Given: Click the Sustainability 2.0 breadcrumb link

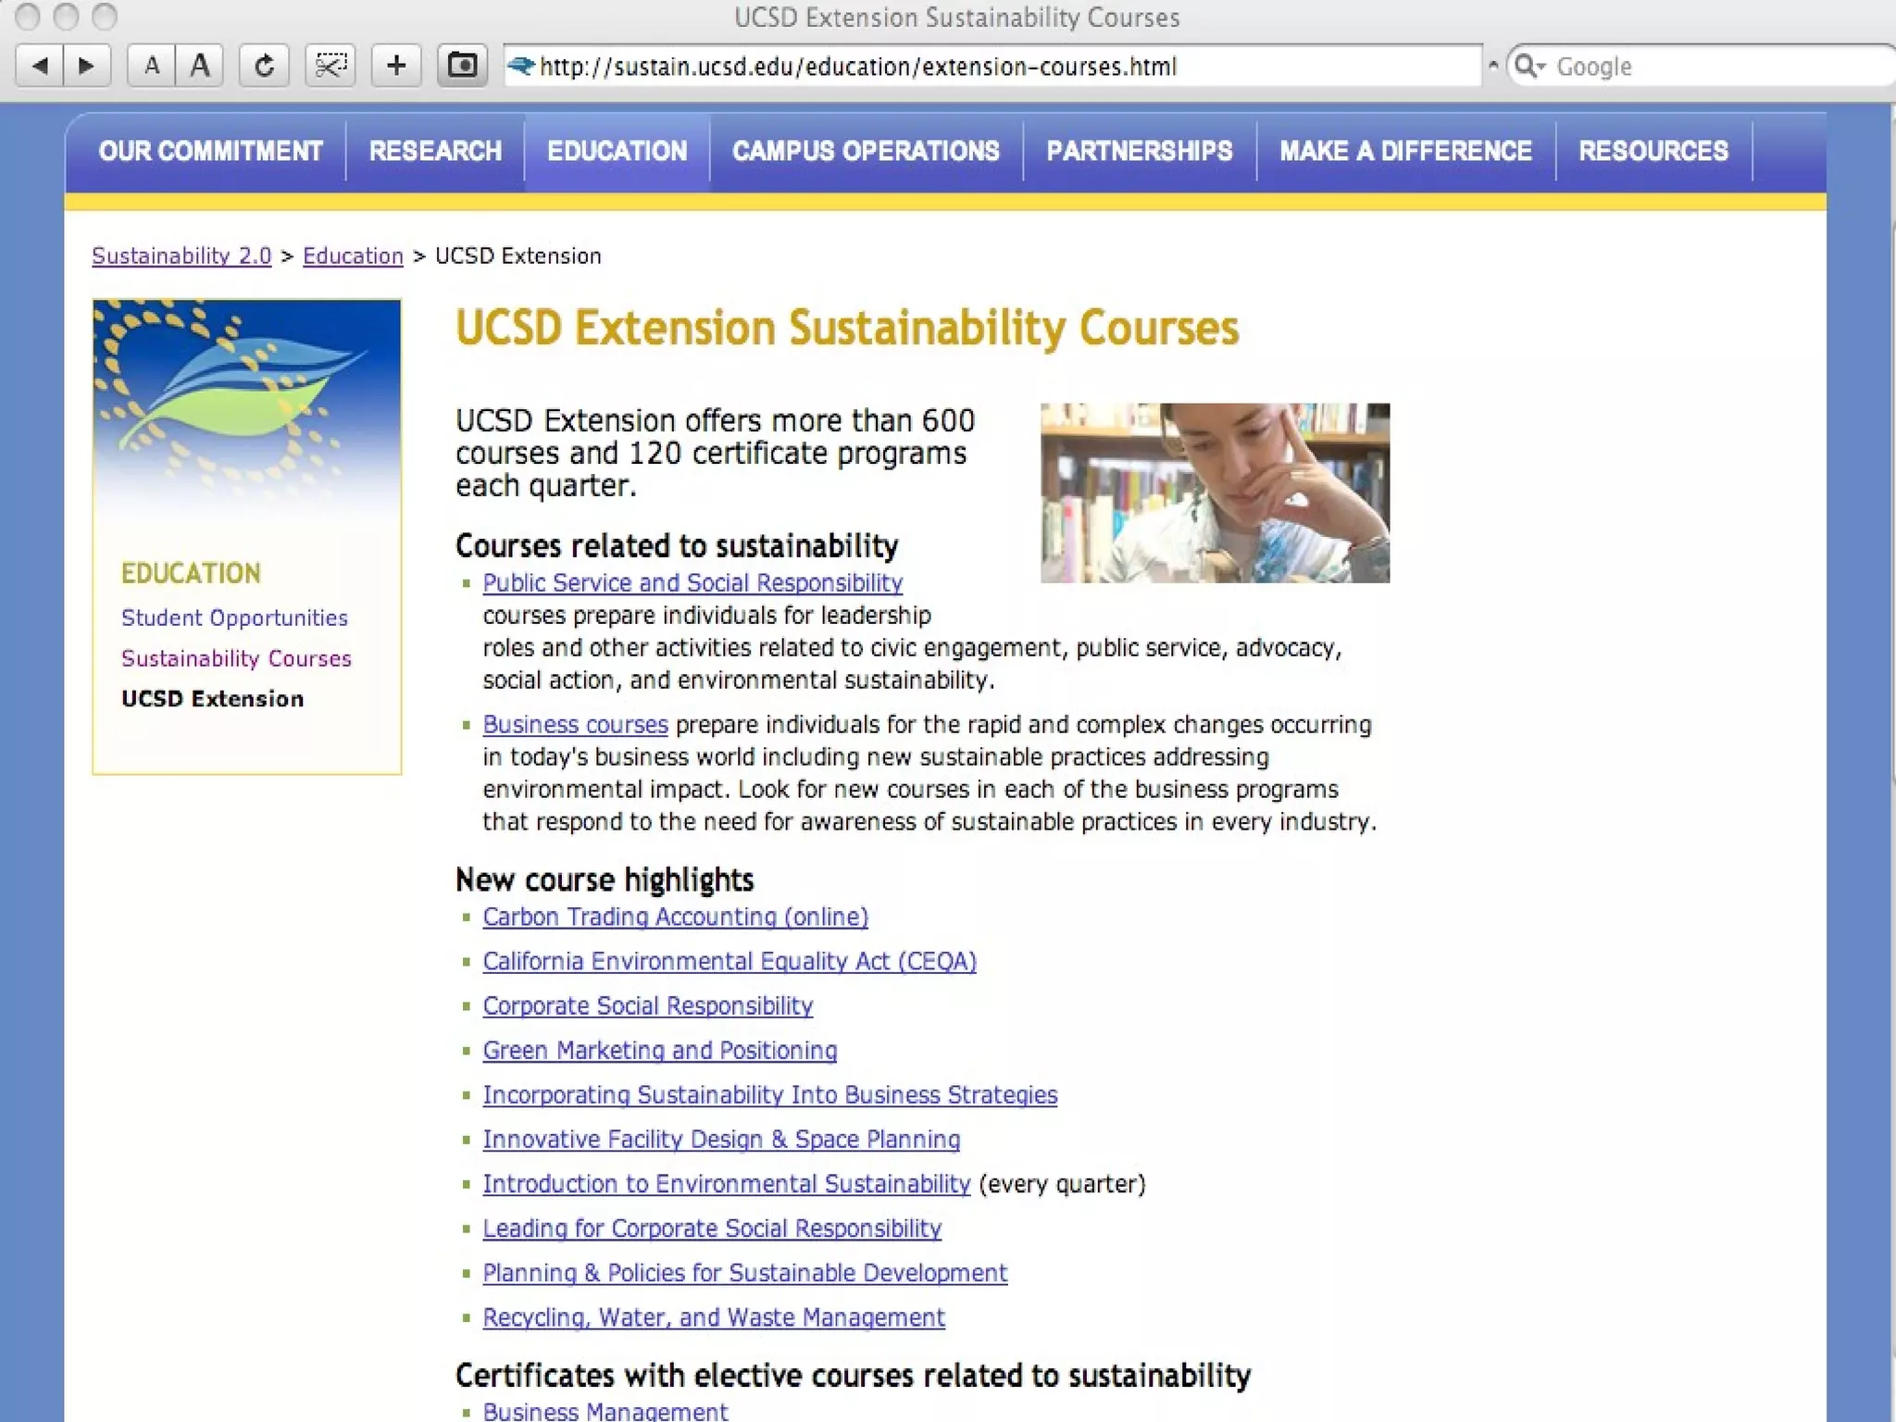Looking at the screenshot, I should 181,256.
